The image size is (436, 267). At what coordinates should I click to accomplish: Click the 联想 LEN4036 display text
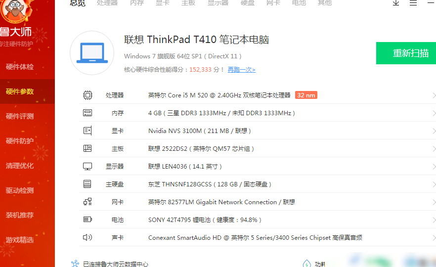coord(185,167)
